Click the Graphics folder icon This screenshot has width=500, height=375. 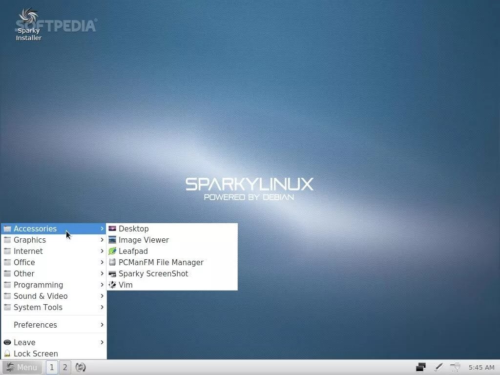coord(7,240)
